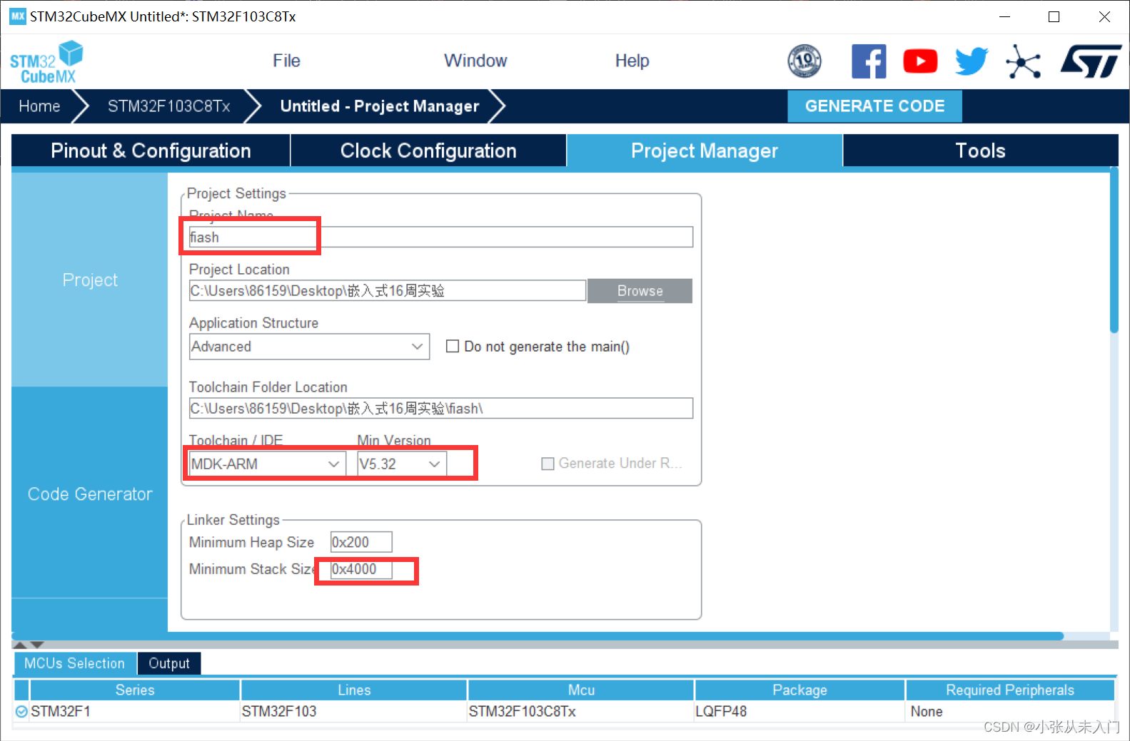The width and height of the screenshot is (1130, 741).
Task: Sort by the Series column header
Action: click(135, 690)
